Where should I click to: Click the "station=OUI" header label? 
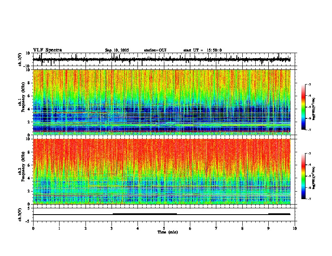coord(155,50)
